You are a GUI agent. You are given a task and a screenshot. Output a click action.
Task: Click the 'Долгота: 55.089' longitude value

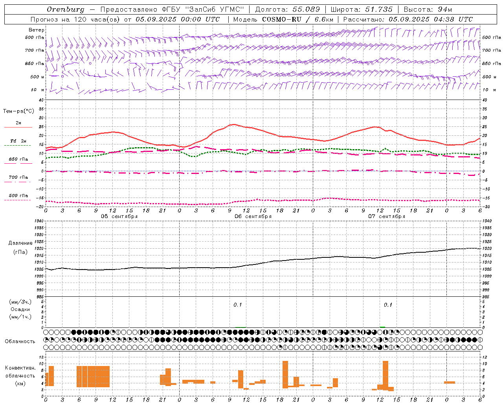pos(287,9)
